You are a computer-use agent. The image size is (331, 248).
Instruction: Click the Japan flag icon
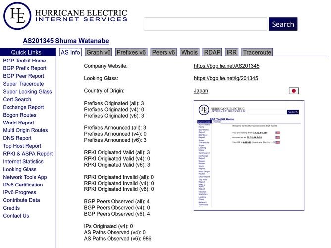point(294,91)
